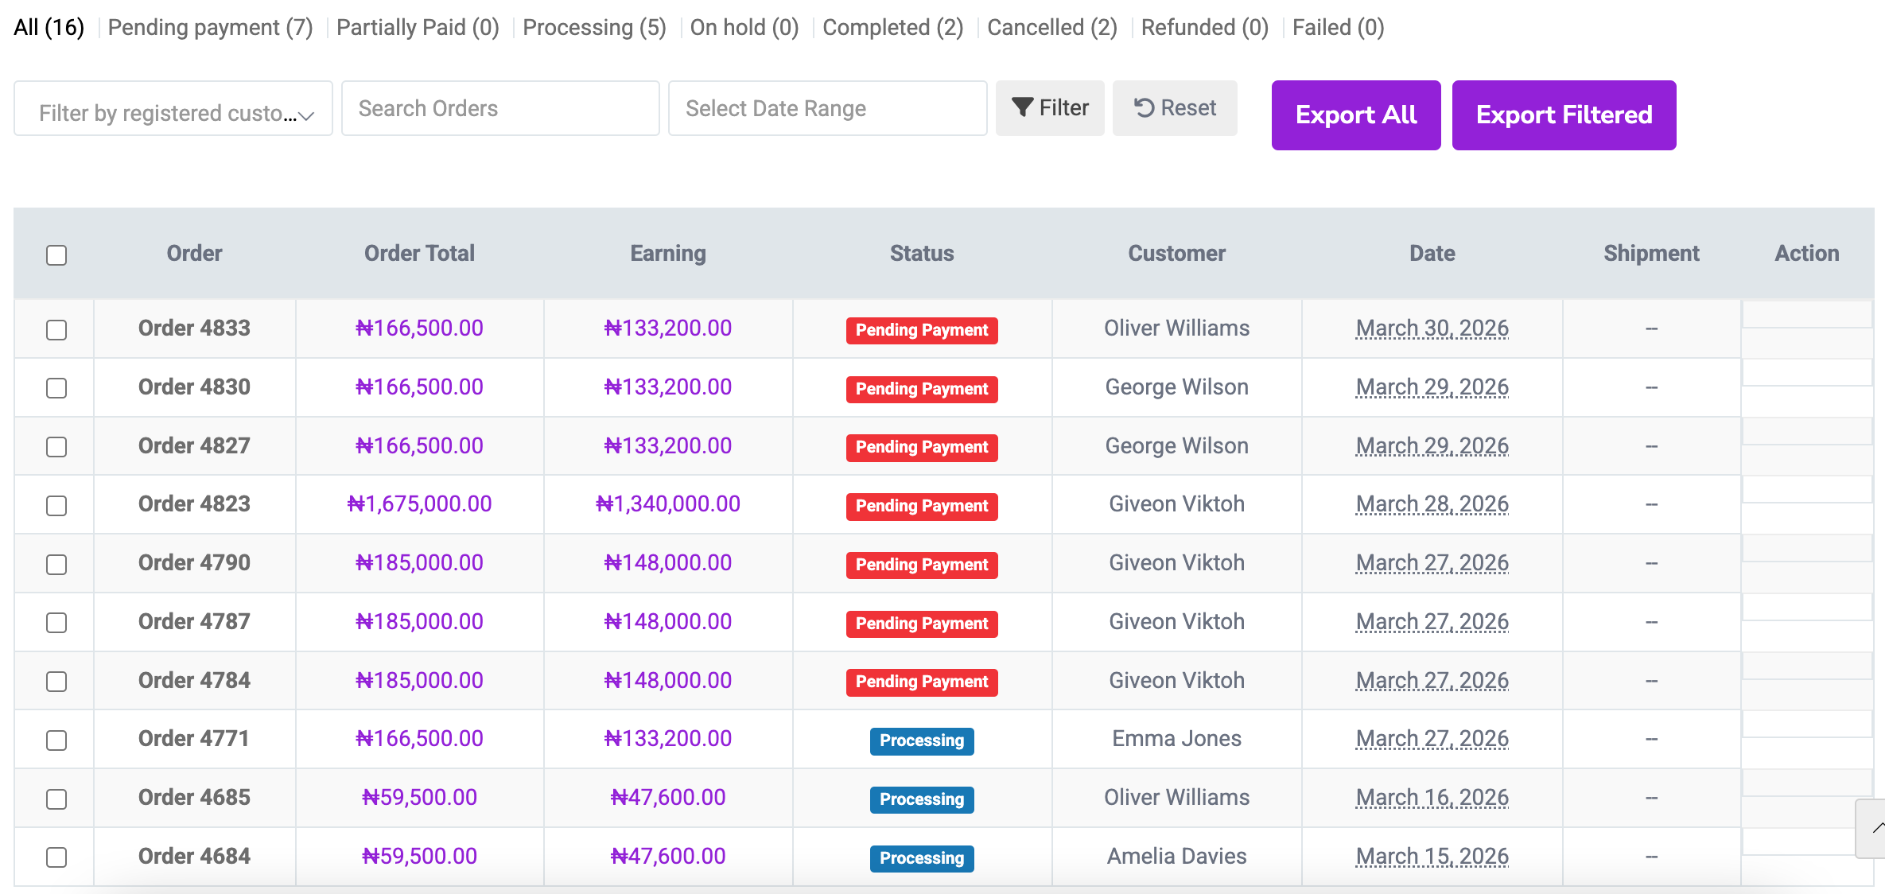This screenshot has width=1885, height=894.
Task: Click inside the Search Orders field
Action: (499, 107)
